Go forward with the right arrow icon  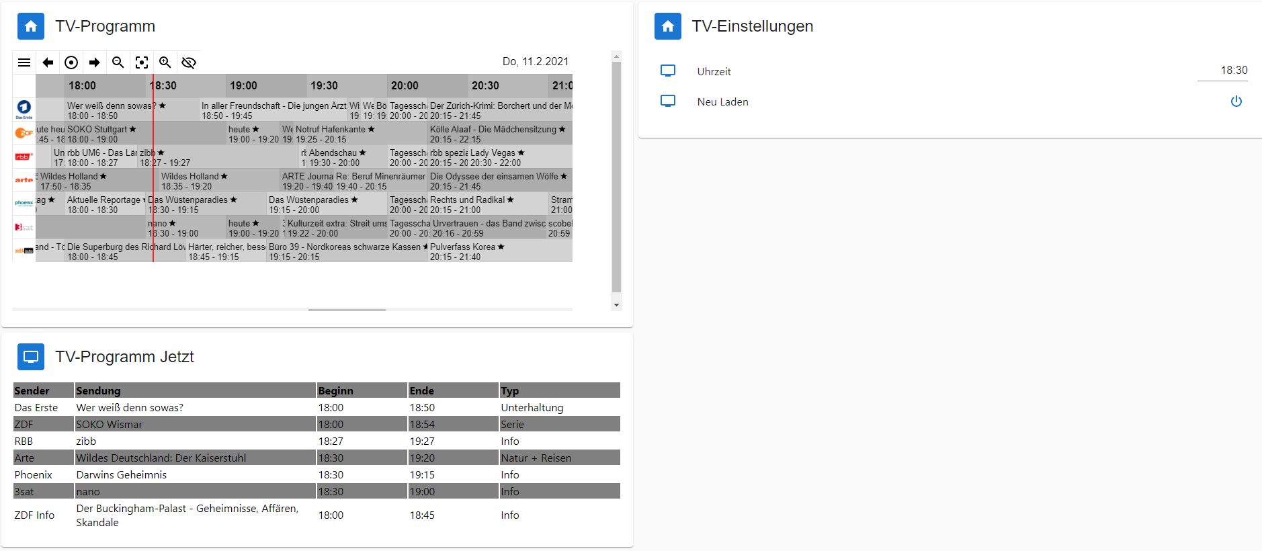[x=95, y=62]
